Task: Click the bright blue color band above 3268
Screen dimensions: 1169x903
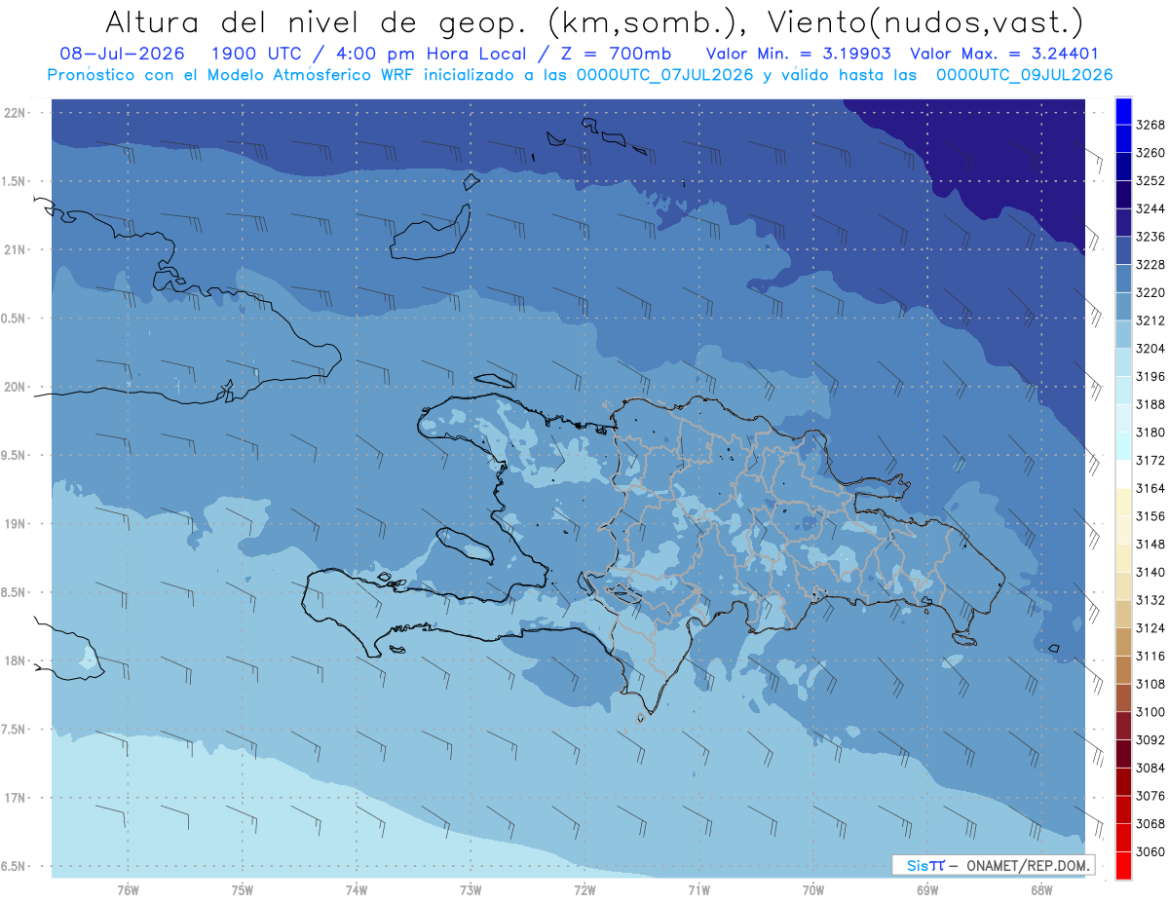Action: pos(1123,111)
